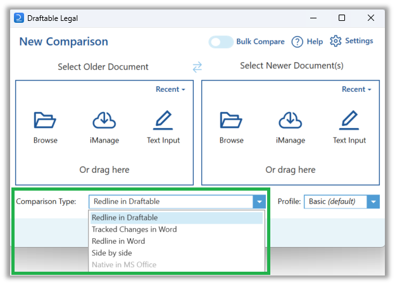
Task: Click the Profile dropdown arrow
Action: point(373,201)
